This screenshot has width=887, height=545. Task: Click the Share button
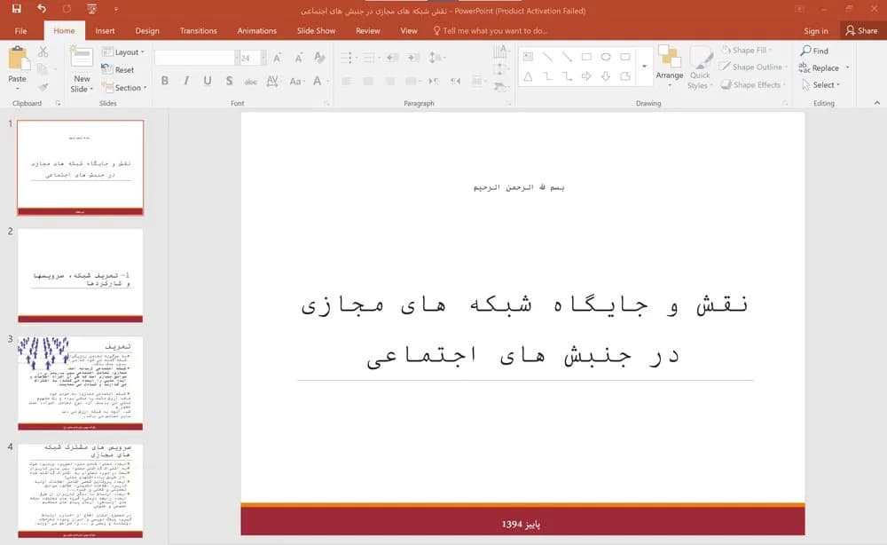point(861,30)
